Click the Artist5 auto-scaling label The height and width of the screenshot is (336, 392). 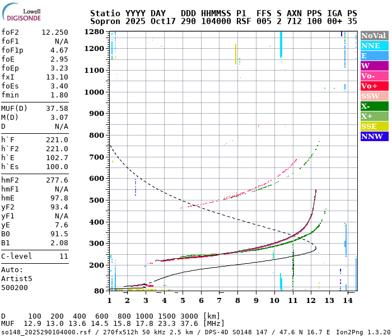(17, 278)
